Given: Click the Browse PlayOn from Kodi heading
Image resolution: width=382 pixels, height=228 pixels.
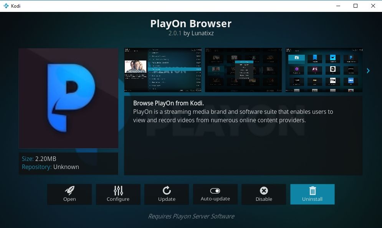Looking at the screenshot, I should (x=168, y=103).
